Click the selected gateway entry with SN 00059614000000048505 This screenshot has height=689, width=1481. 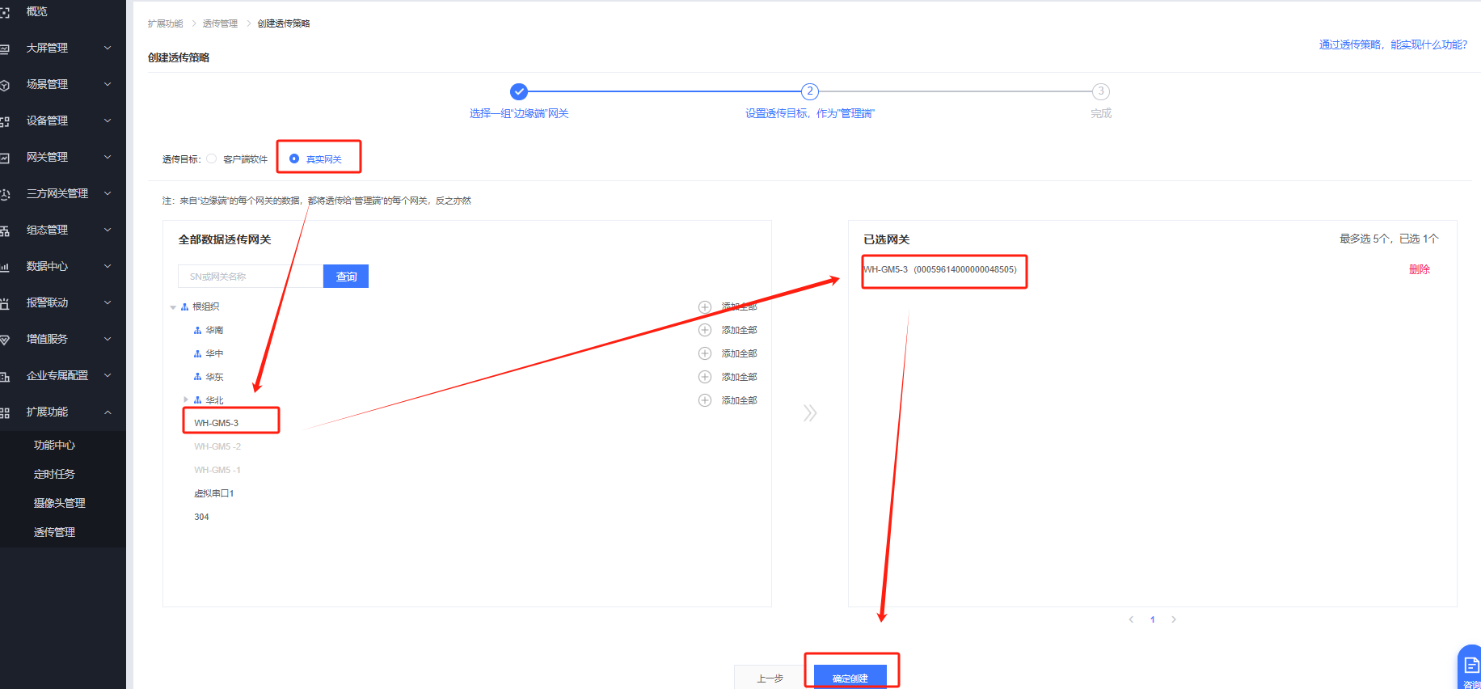[940, 269]
